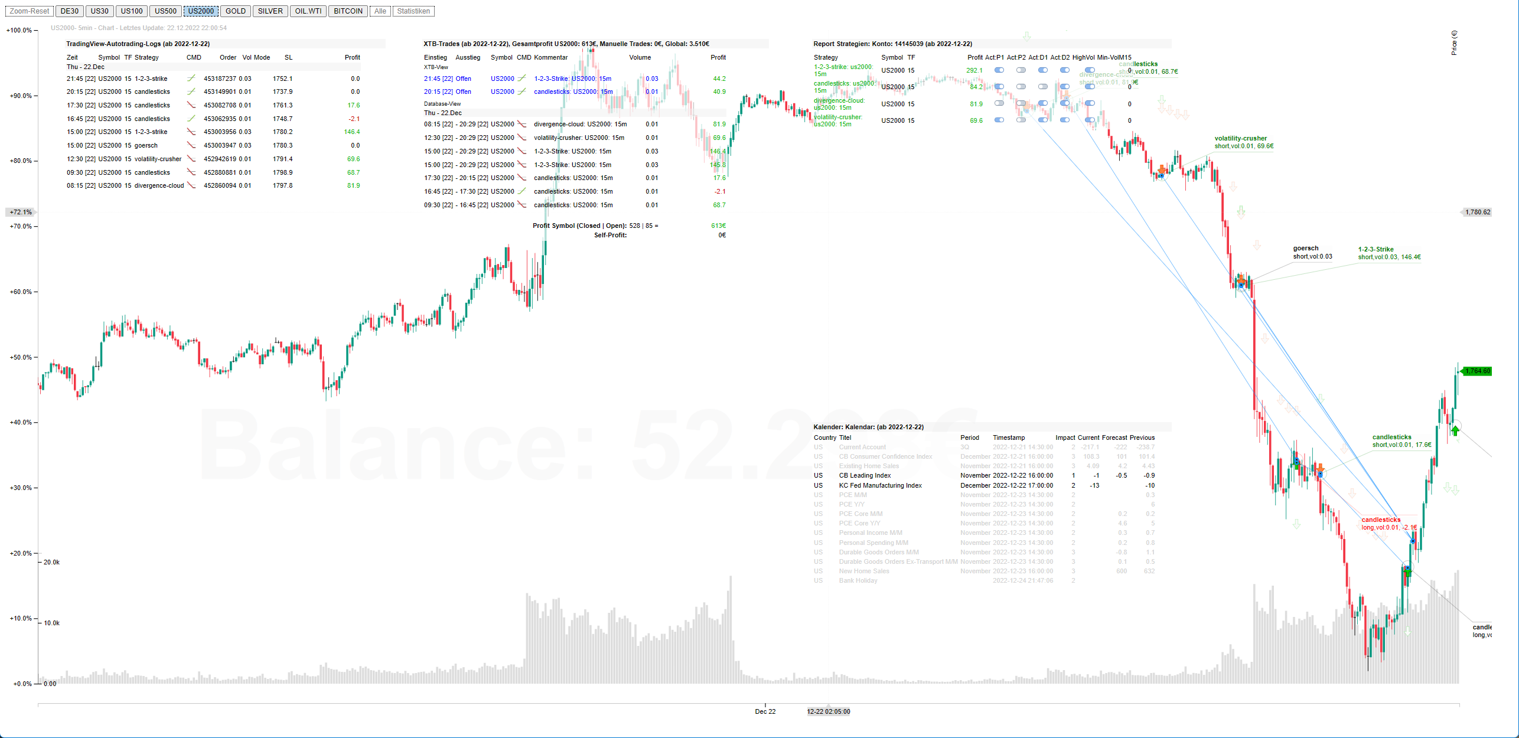Image resolution: width=1519 pixels, height=738 pixels.
Task: Click CMD short icon in goersch log row
Action: pos(191,145)
